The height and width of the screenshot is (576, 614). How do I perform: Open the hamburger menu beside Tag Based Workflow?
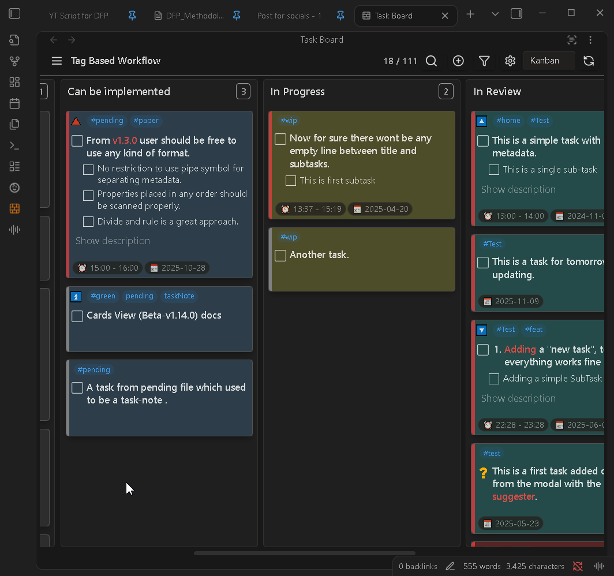coord(57,61)
